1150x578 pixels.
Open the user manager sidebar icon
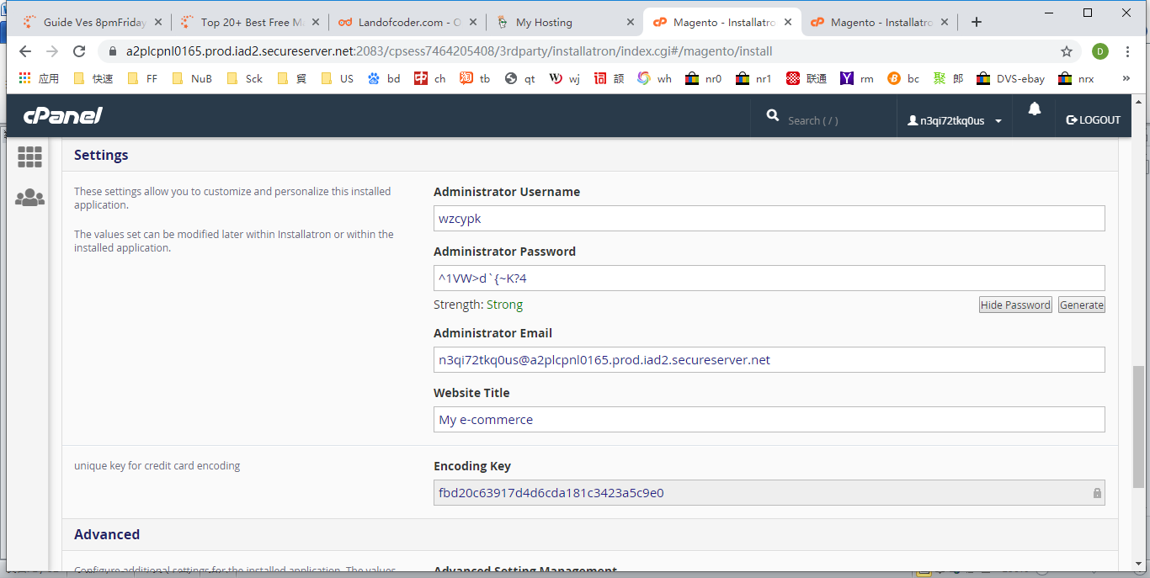(x=29, y=198)
